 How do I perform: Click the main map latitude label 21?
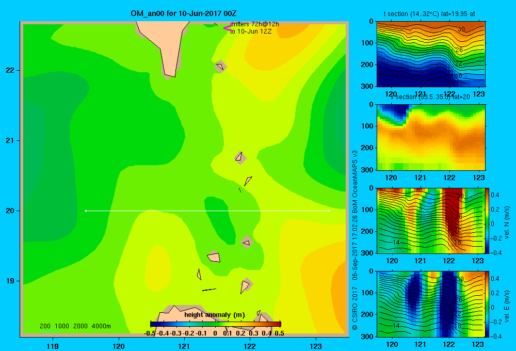pos(10,140)
